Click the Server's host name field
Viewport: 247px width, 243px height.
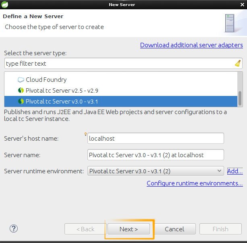click(x=156, y=138)
